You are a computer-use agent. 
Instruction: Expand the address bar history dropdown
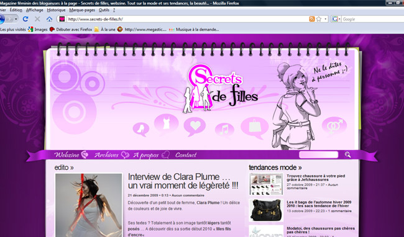326,19
